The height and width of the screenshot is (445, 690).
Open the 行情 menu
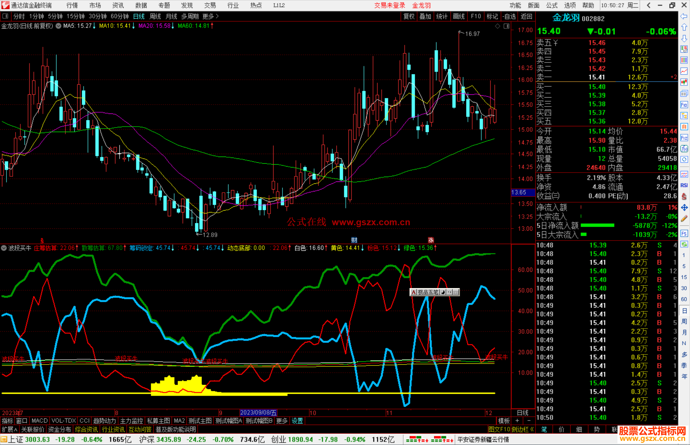tap(72, 5)
